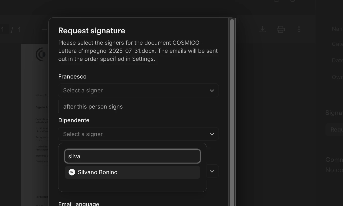The image size is (343, 206).
Task: Download the document using the toolbar icon
Action: click(263, 29)
